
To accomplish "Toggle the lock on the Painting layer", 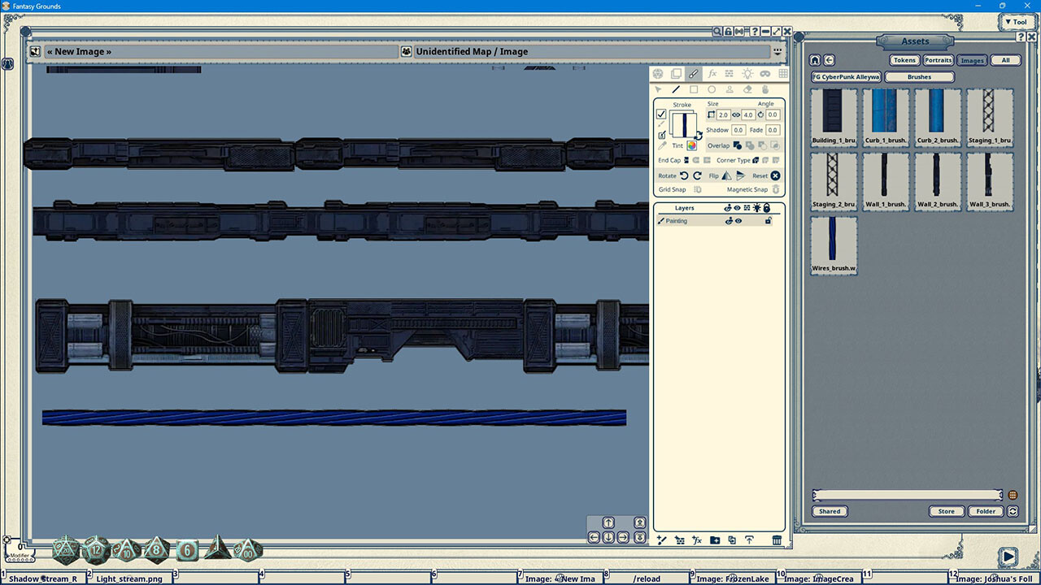I will click(x=767, y=220).
